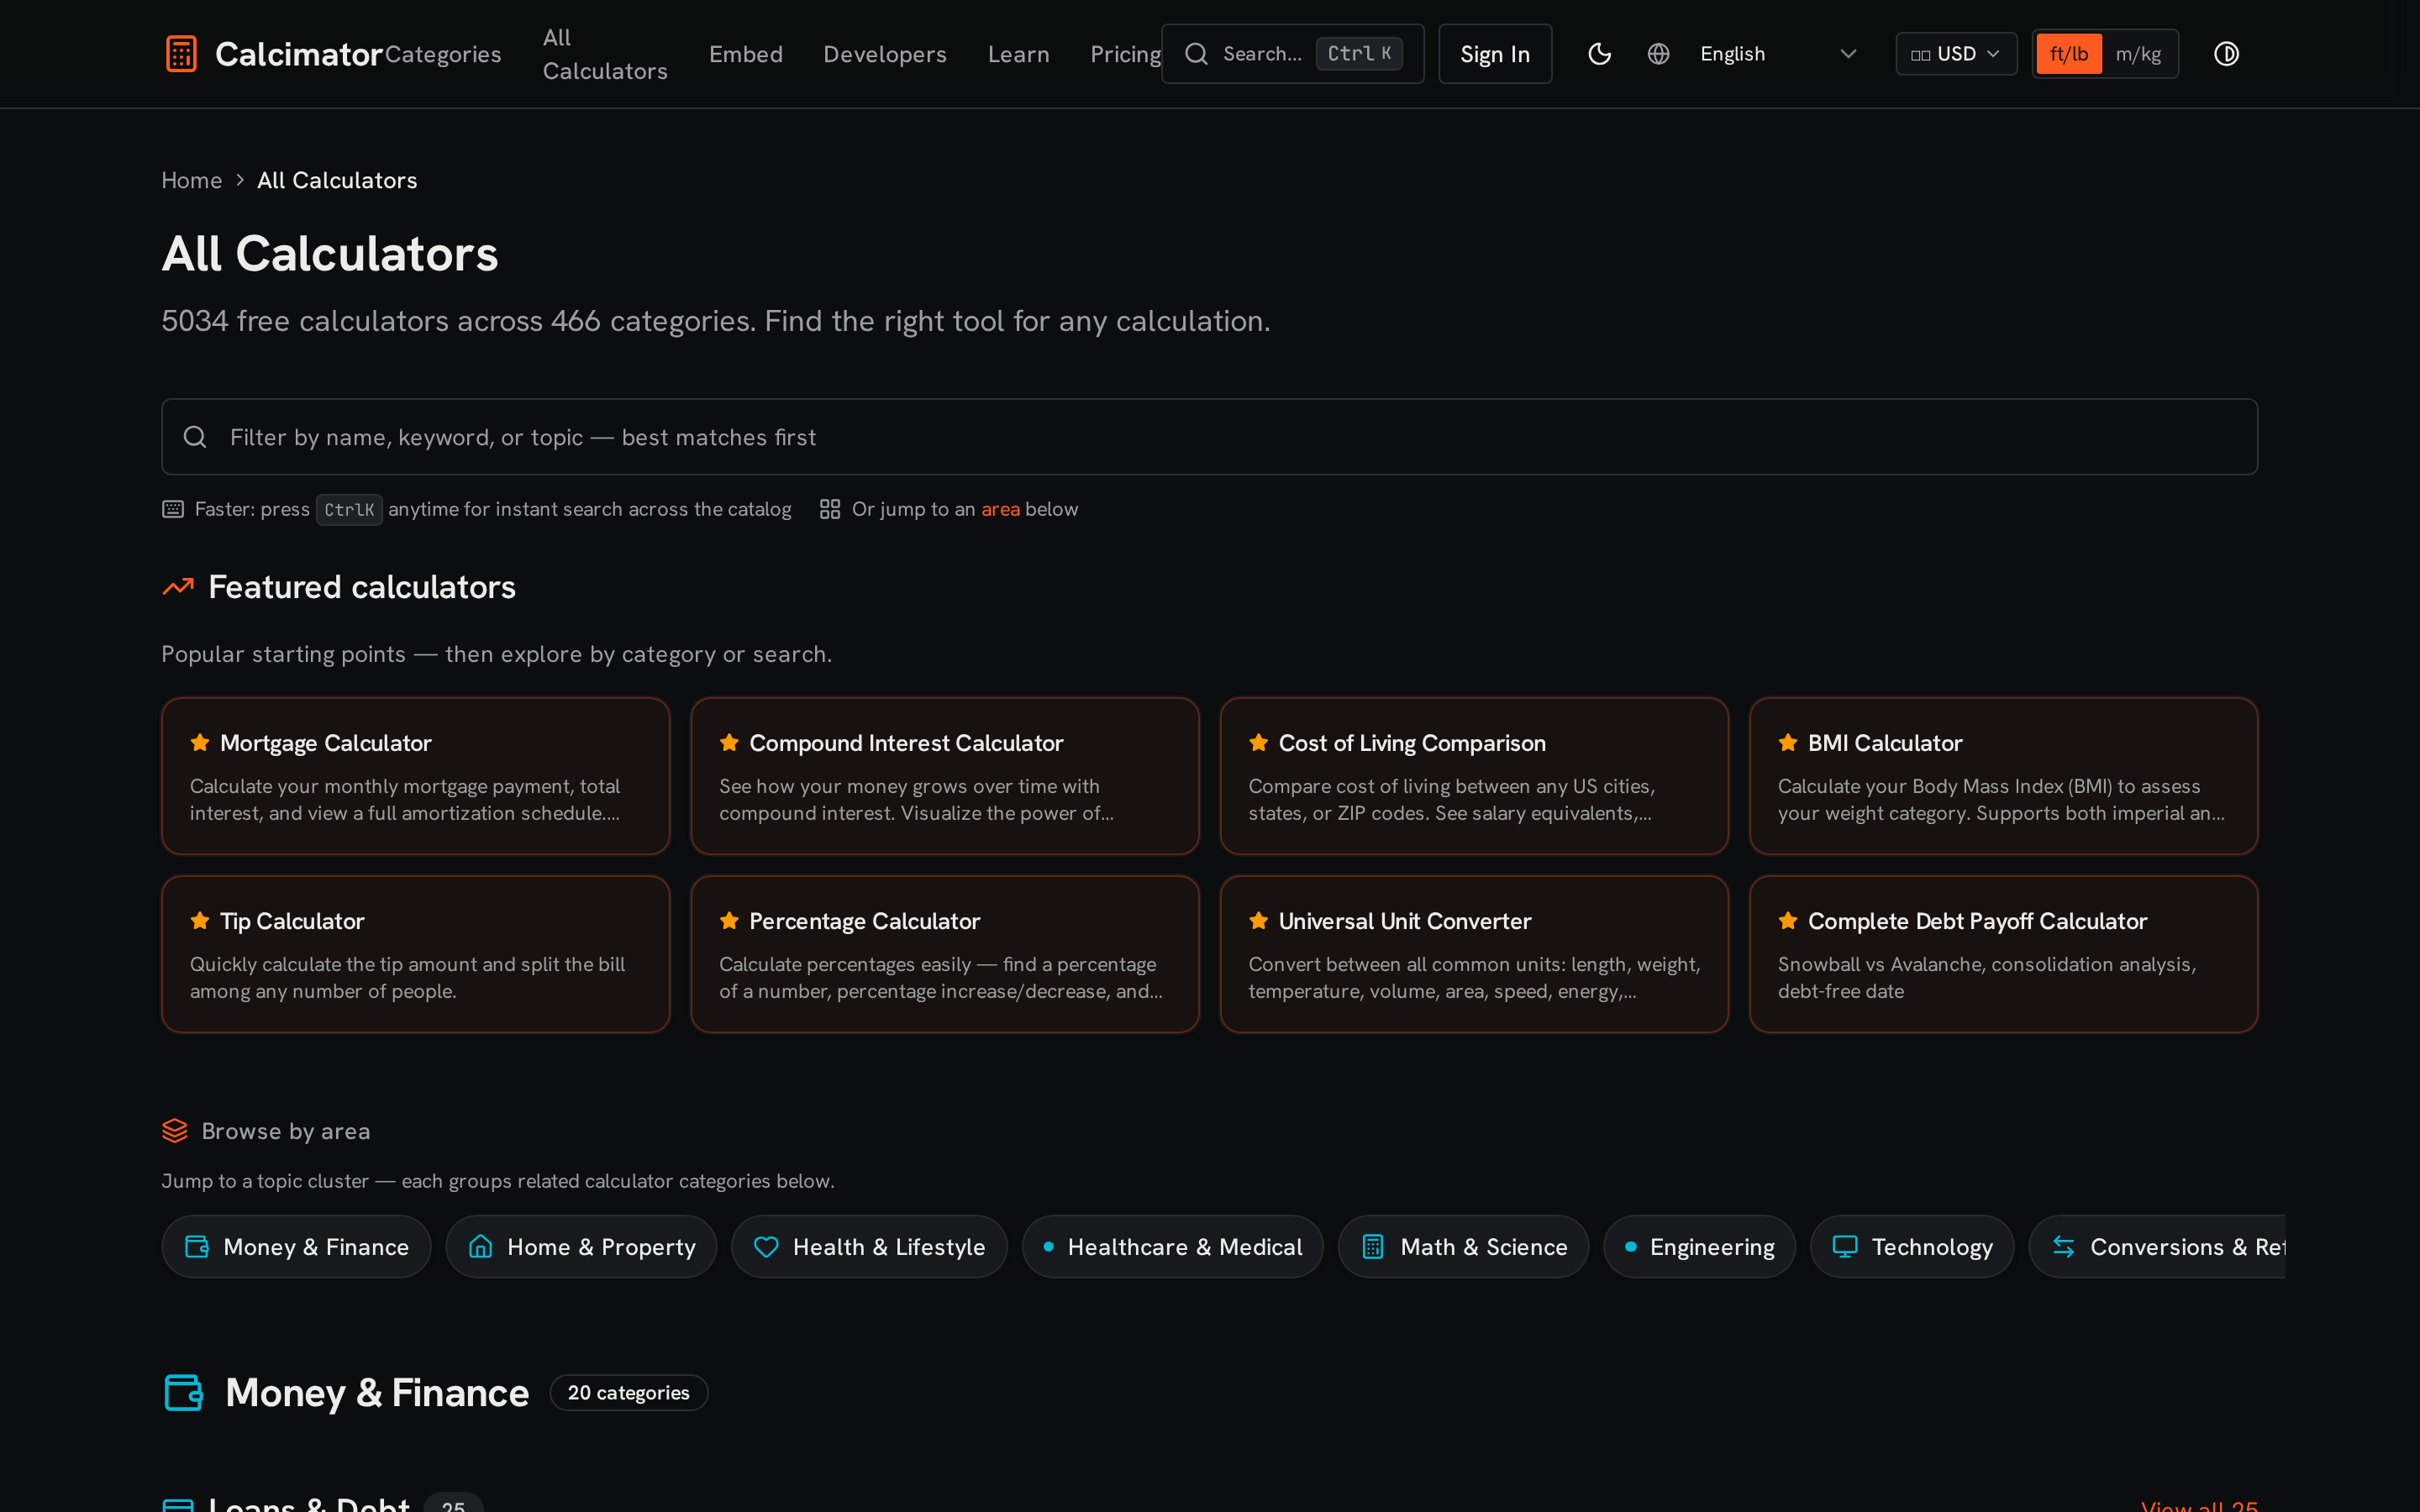Click the Featured calculators trending icon
The image size is (2420, 1512).
178,587
